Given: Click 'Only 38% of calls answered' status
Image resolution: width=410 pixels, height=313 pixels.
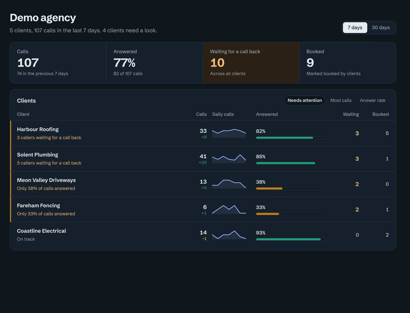Looking at the screenshot, I should coord(46,188).
